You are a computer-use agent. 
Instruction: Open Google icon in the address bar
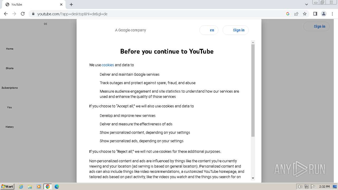(x=288, y=14)
